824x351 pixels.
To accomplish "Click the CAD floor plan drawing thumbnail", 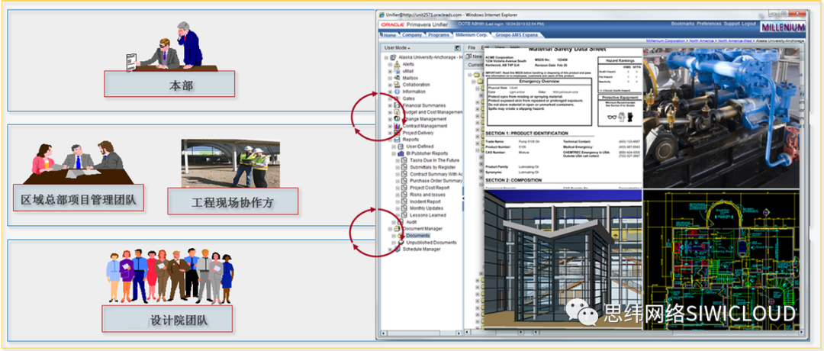I will coord(720,259).
